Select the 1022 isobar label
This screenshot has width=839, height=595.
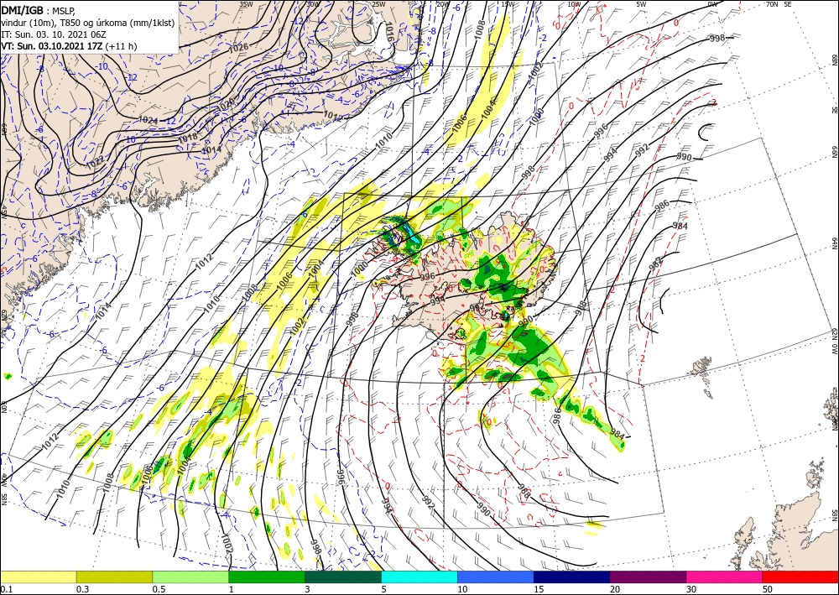click(x=95, y=161)
